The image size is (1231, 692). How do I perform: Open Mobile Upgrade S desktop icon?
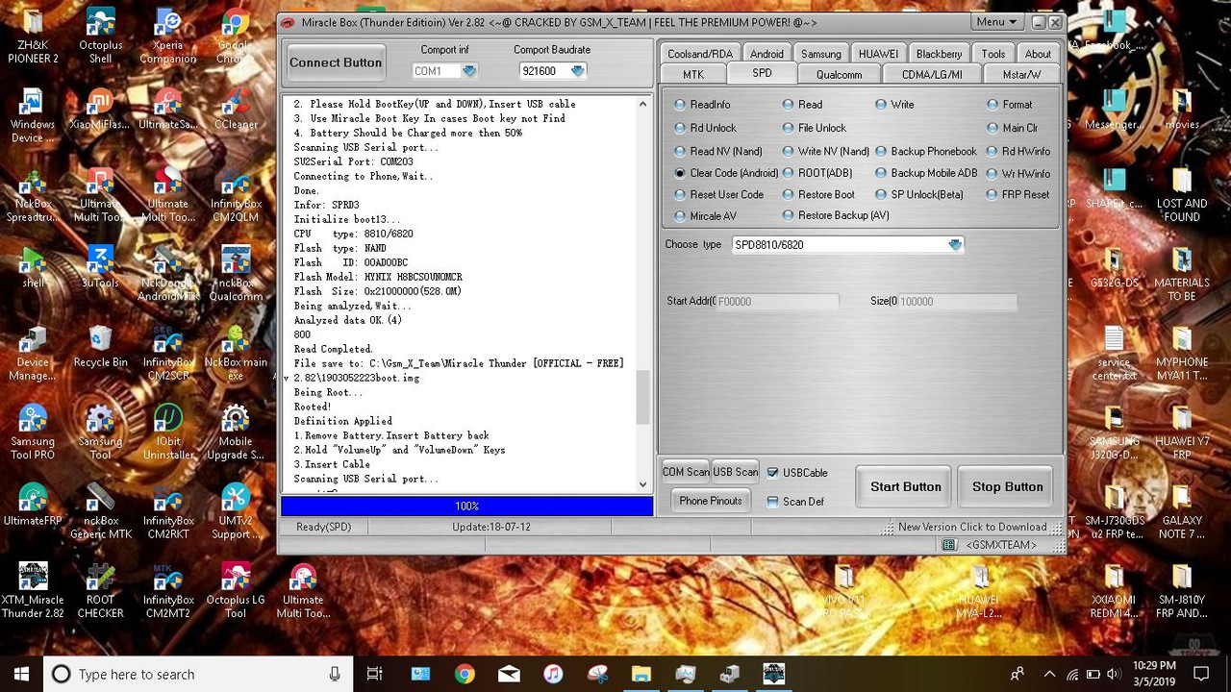(x=236, y=432)
